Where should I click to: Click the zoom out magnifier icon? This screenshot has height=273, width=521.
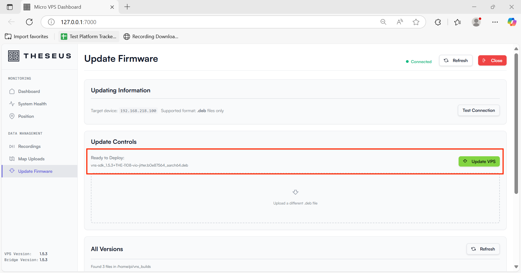click(383, 22)
